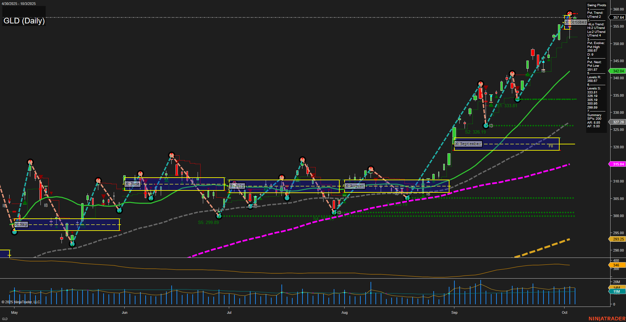The height and width of the screenshot is (322, 626).
Task: Click the Swing Pivots panel header
Action: [x=596, y=5]
